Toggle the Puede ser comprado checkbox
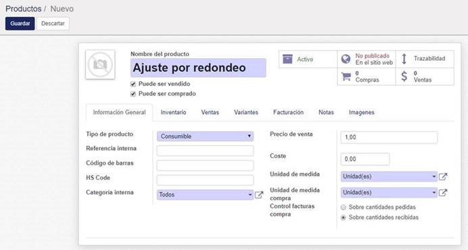 tap(133, 94)
